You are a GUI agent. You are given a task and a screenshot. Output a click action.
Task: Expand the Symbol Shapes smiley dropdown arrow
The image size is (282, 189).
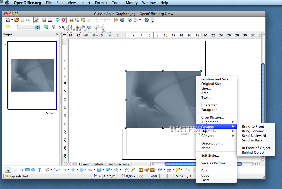86,170
